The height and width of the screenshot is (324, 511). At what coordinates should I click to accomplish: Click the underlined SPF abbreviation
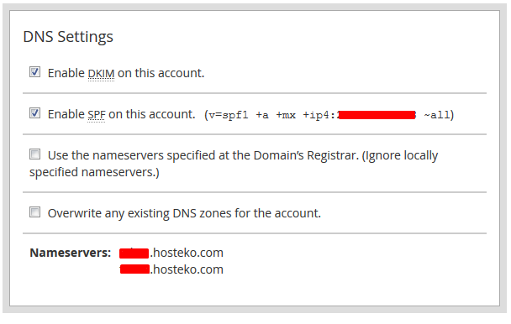[x=97, y=115]
